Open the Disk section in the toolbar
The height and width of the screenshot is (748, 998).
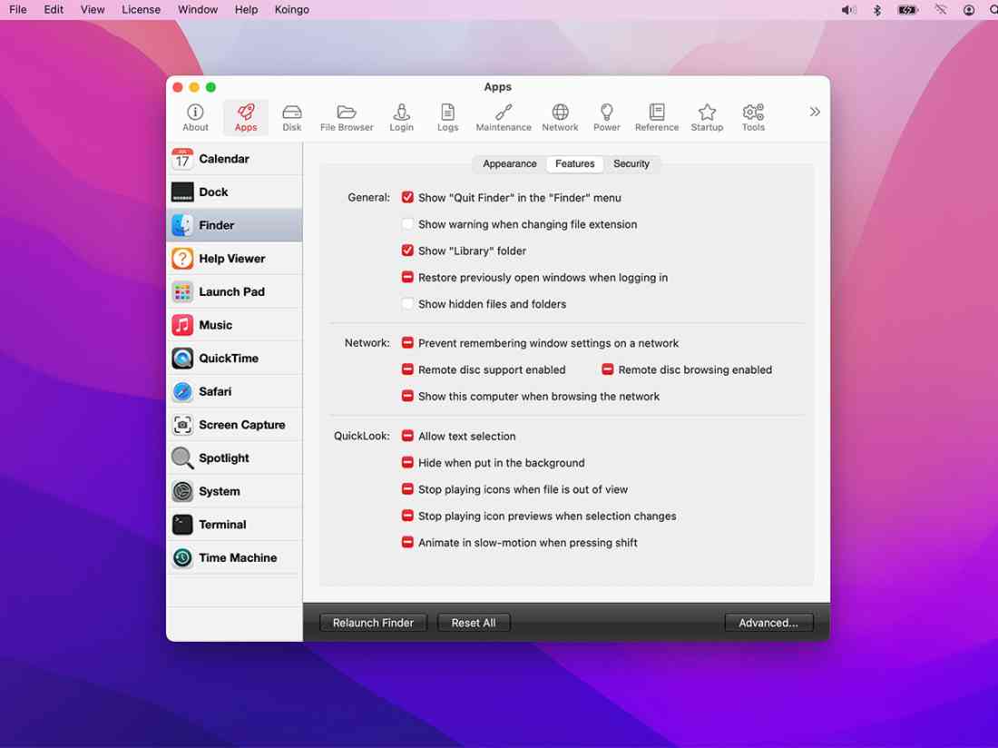click(291, 116)
